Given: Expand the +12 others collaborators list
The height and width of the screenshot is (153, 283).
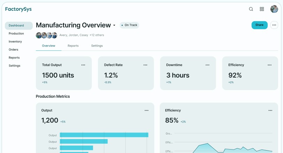Looking at the screenshot, I should point(97,35).
